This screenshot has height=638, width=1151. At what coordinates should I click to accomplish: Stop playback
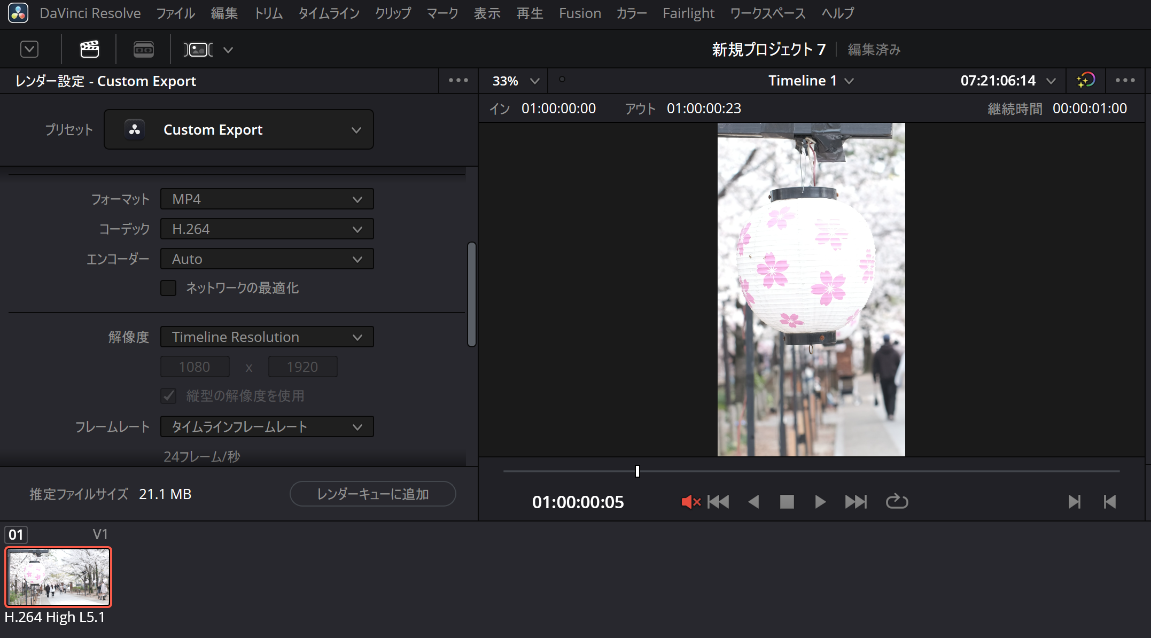point(787,502)
